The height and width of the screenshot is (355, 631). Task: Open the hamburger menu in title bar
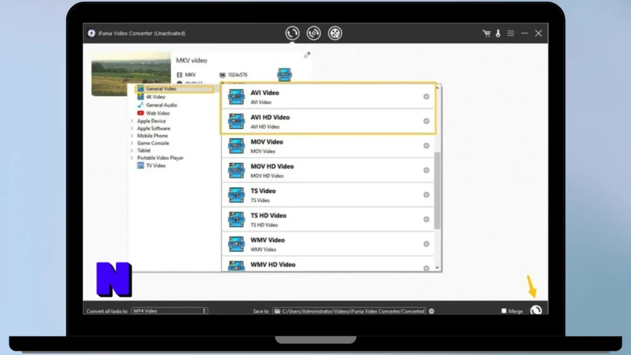[511, 33]
